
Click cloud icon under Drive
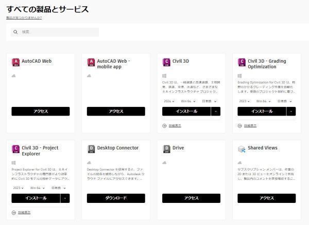pyautogui.click(x=164, y=162)
